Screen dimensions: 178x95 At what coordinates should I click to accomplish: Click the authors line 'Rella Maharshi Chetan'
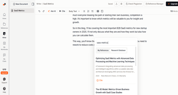click(x=113, y=76)
